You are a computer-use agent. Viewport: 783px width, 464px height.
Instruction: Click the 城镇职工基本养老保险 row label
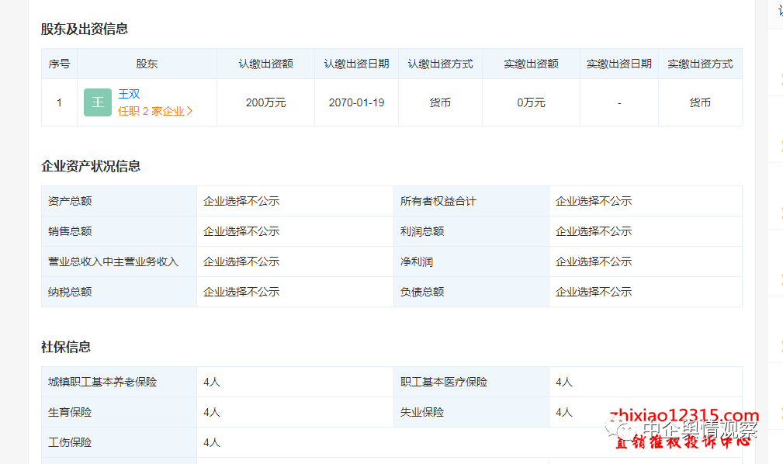click(x=102, y=382)
